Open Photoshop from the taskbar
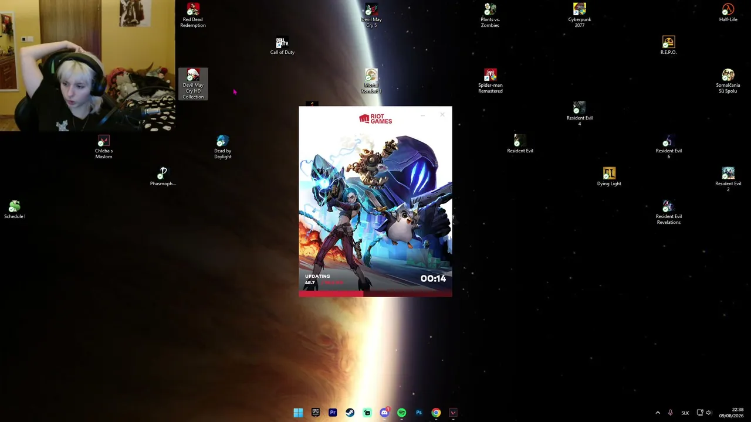The width and height of the screenshot is (751, 422). tap(419, 413)
